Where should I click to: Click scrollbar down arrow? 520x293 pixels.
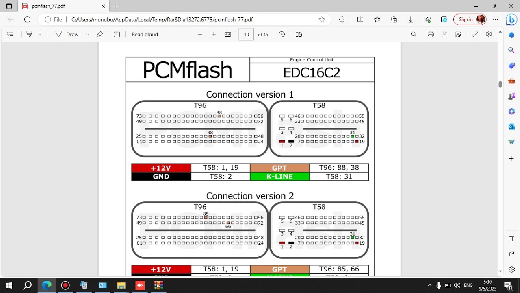[500, 271]
